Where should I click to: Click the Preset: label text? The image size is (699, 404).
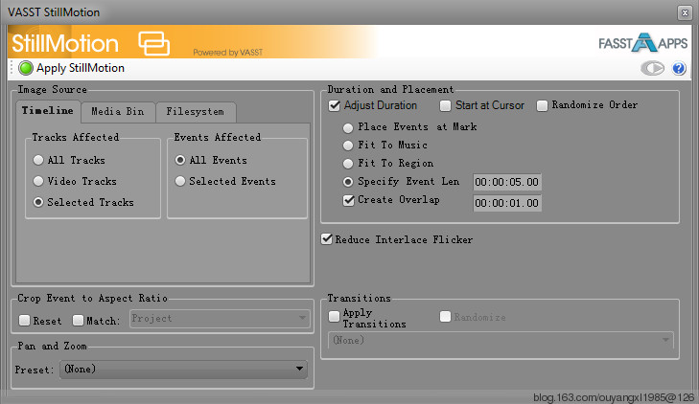(x=34, y=370)
